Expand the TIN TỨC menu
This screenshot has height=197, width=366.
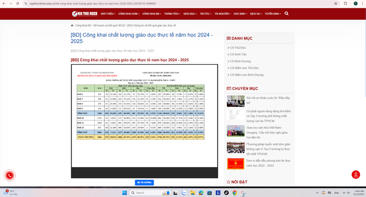(205, 14)
